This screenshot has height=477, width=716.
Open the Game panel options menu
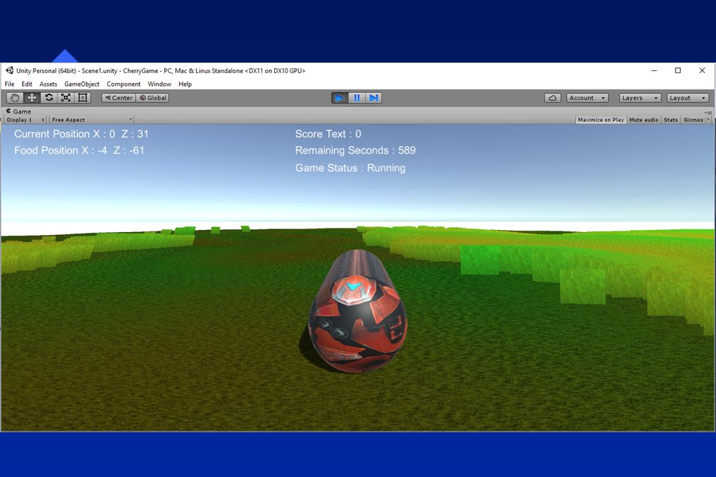click(x=708, y=112)
